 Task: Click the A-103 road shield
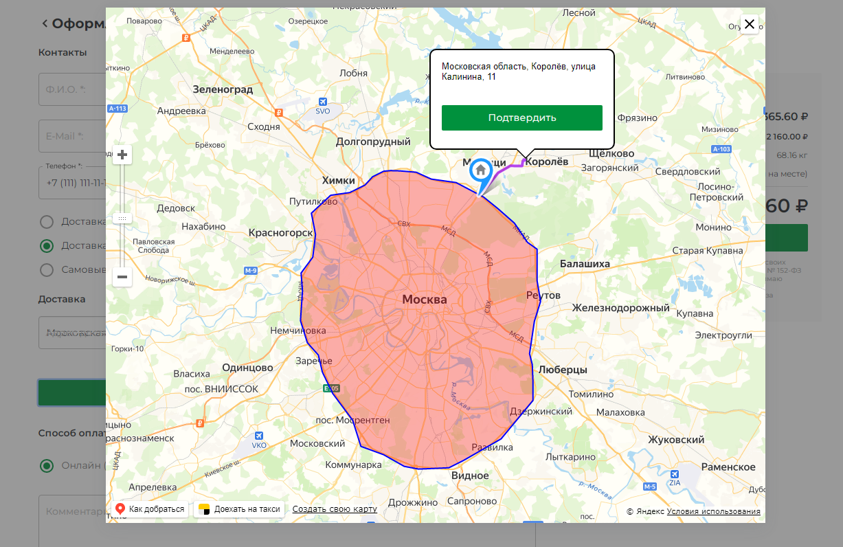721,149
